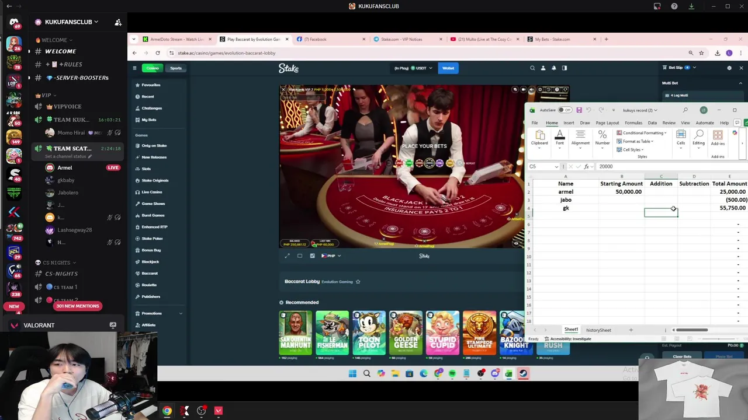Click the 301 New Mentions button
748x420 pixels.
point(77,306)
